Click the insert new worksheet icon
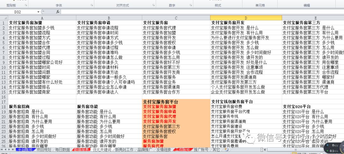The height and width of the screenshot is (154, 344). pos(226,150)
